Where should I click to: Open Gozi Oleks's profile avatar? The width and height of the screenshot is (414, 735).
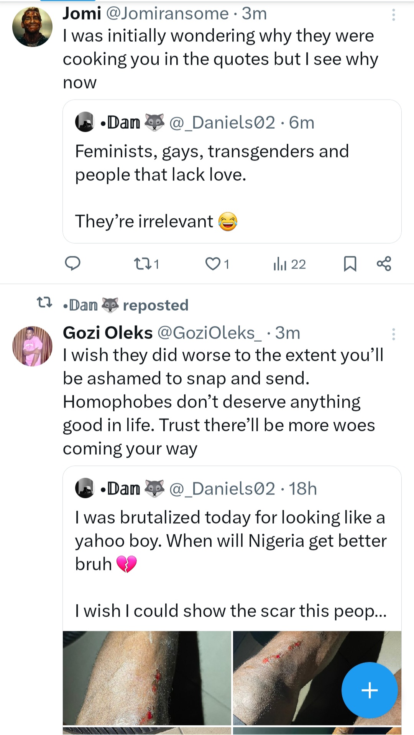pyautogui.click(x=32, y=346)
